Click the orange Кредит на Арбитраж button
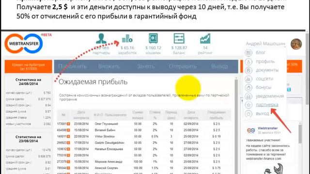 pos(29,67)
